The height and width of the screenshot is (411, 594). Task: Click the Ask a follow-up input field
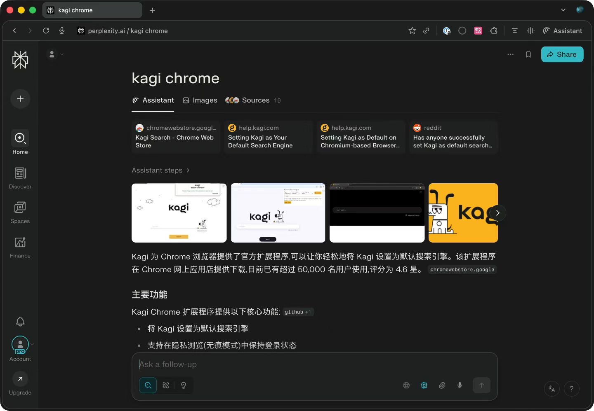(x=314, y=364)
